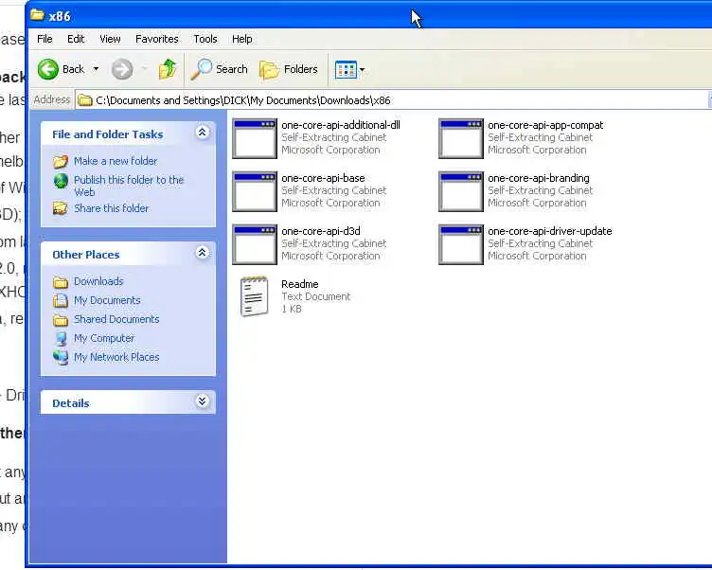712x570 pixels.
Task: Select one-core-api-driver-update file icon
Action: [461, 244]
